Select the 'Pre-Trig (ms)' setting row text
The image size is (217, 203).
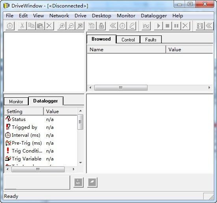pos(27,143)
